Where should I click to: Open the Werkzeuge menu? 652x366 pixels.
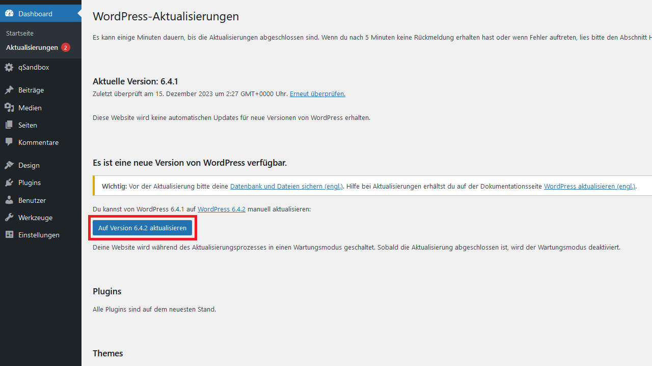tap(41, 218)
